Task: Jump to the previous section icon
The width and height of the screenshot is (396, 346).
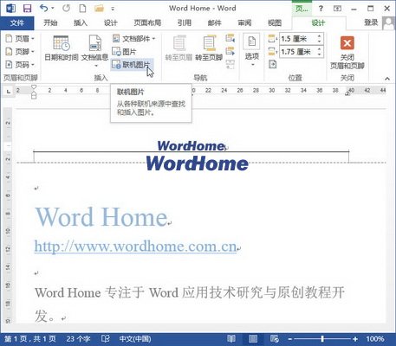Action: click(230, 38)
